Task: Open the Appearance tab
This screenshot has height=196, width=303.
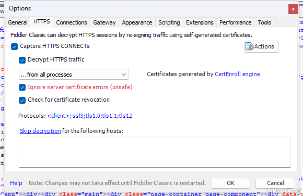Action: point(137,22)
